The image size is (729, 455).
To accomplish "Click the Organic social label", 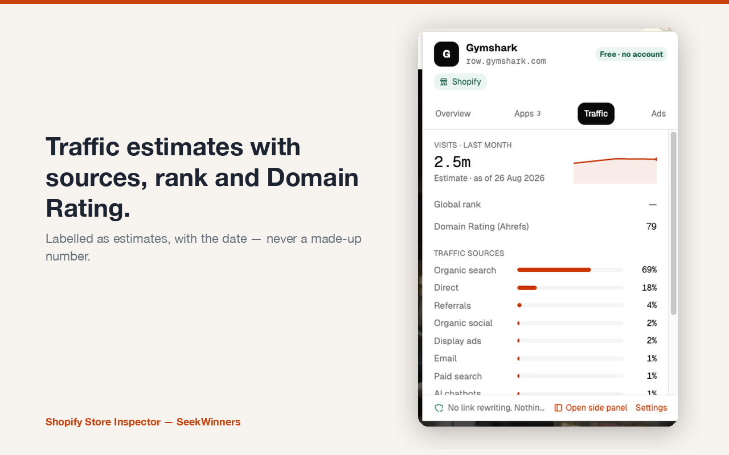I will pos(463,323).
